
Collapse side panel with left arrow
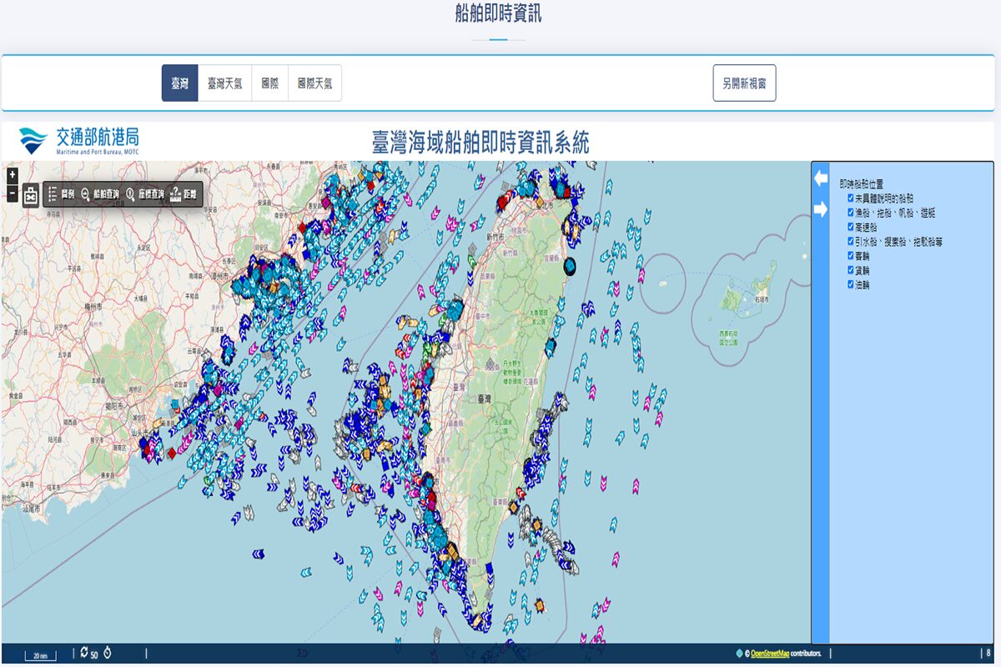coord(821,178)
